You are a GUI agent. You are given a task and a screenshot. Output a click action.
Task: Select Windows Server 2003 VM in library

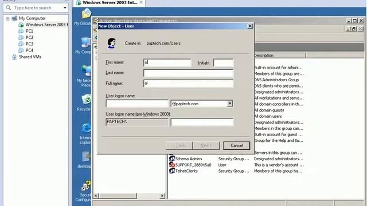pos(46,25)
